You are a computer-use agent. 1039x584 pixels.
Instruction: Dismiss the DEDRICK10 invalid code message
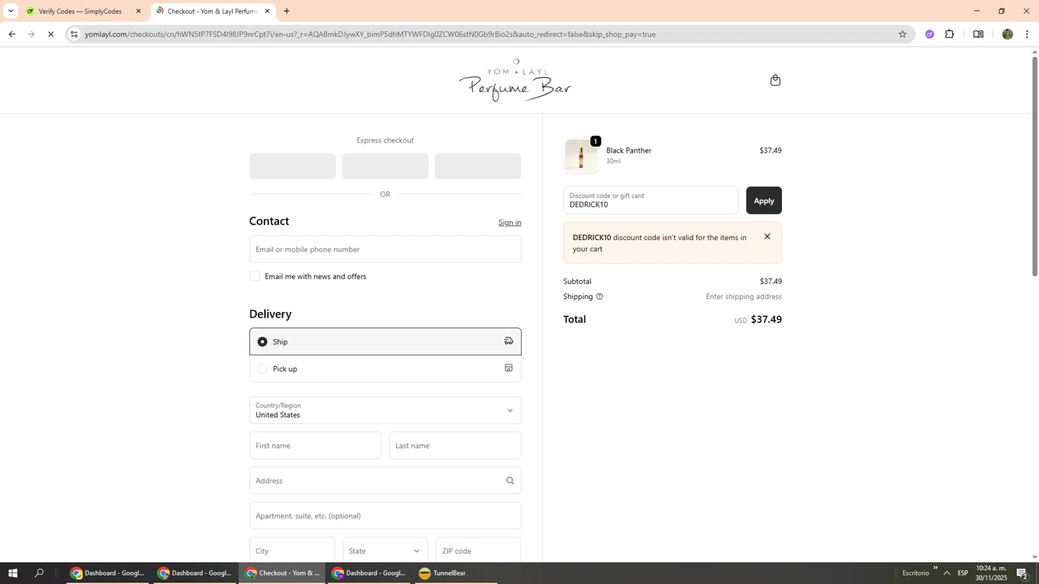coord(767,237)
